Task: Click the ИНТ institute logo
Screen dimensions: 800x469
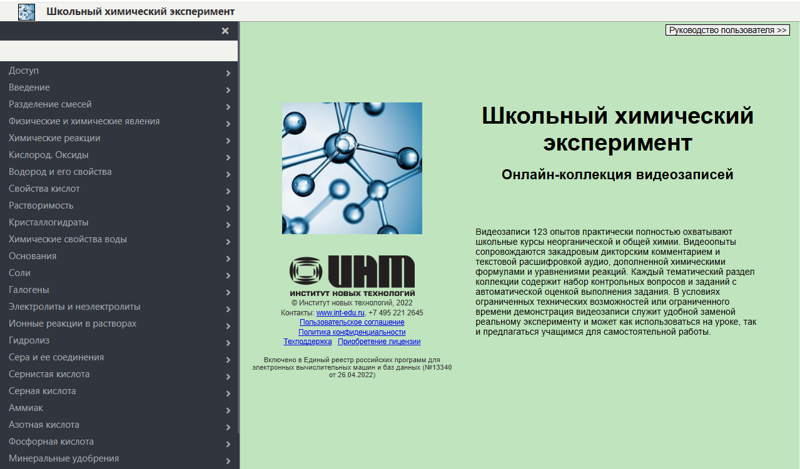Action: pos(352,275)
